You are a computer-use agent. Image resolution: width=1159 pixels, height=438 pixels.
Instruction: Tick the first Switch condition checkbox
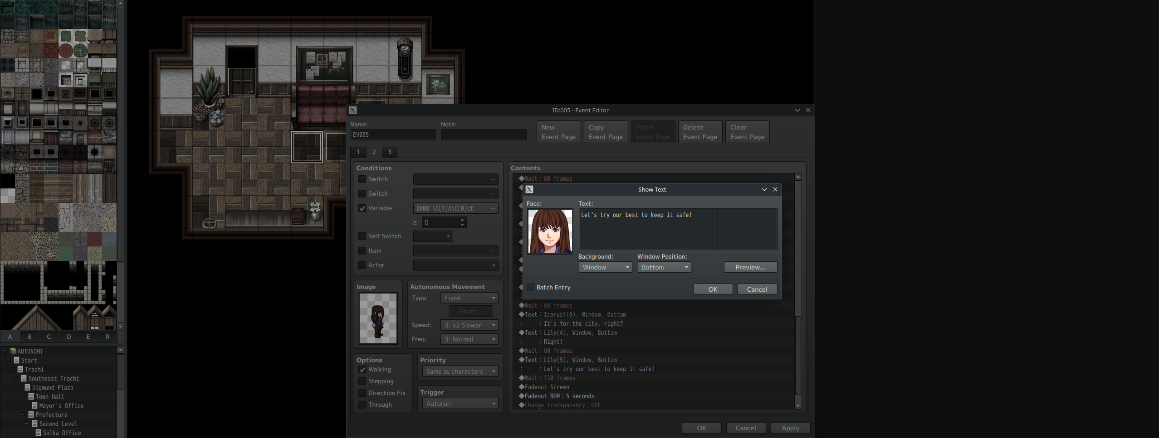tap(362, 179)
